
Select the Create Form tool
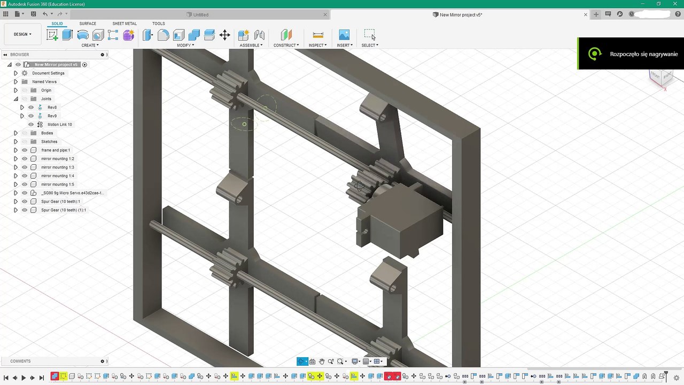[x=128, y=35]
